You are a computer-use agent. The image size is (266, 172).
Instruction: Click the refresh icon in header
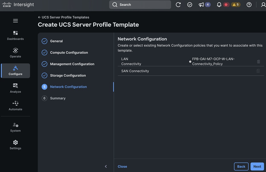pos(178,5)
